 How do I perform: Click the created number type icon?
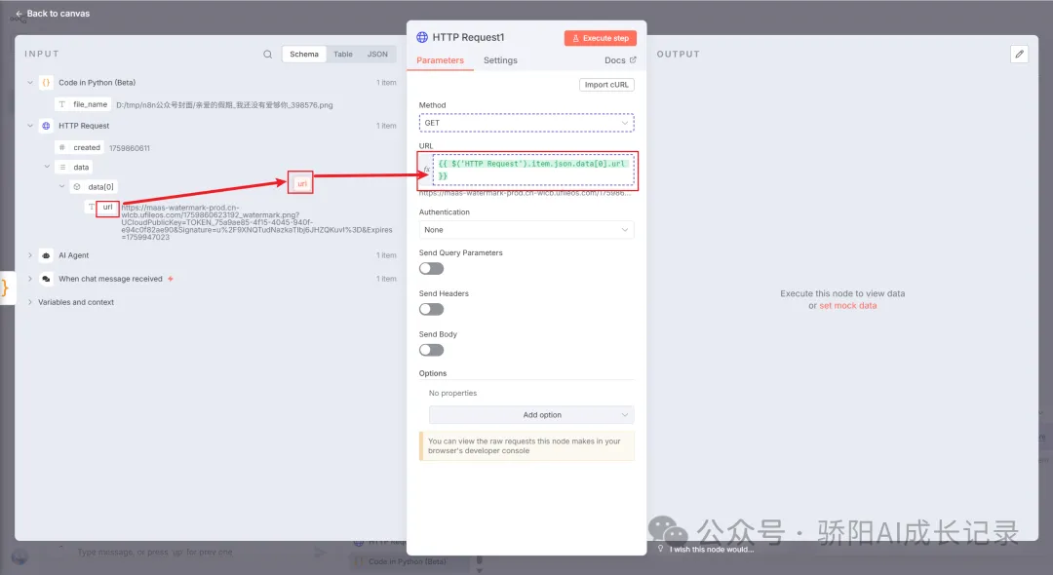61,147
